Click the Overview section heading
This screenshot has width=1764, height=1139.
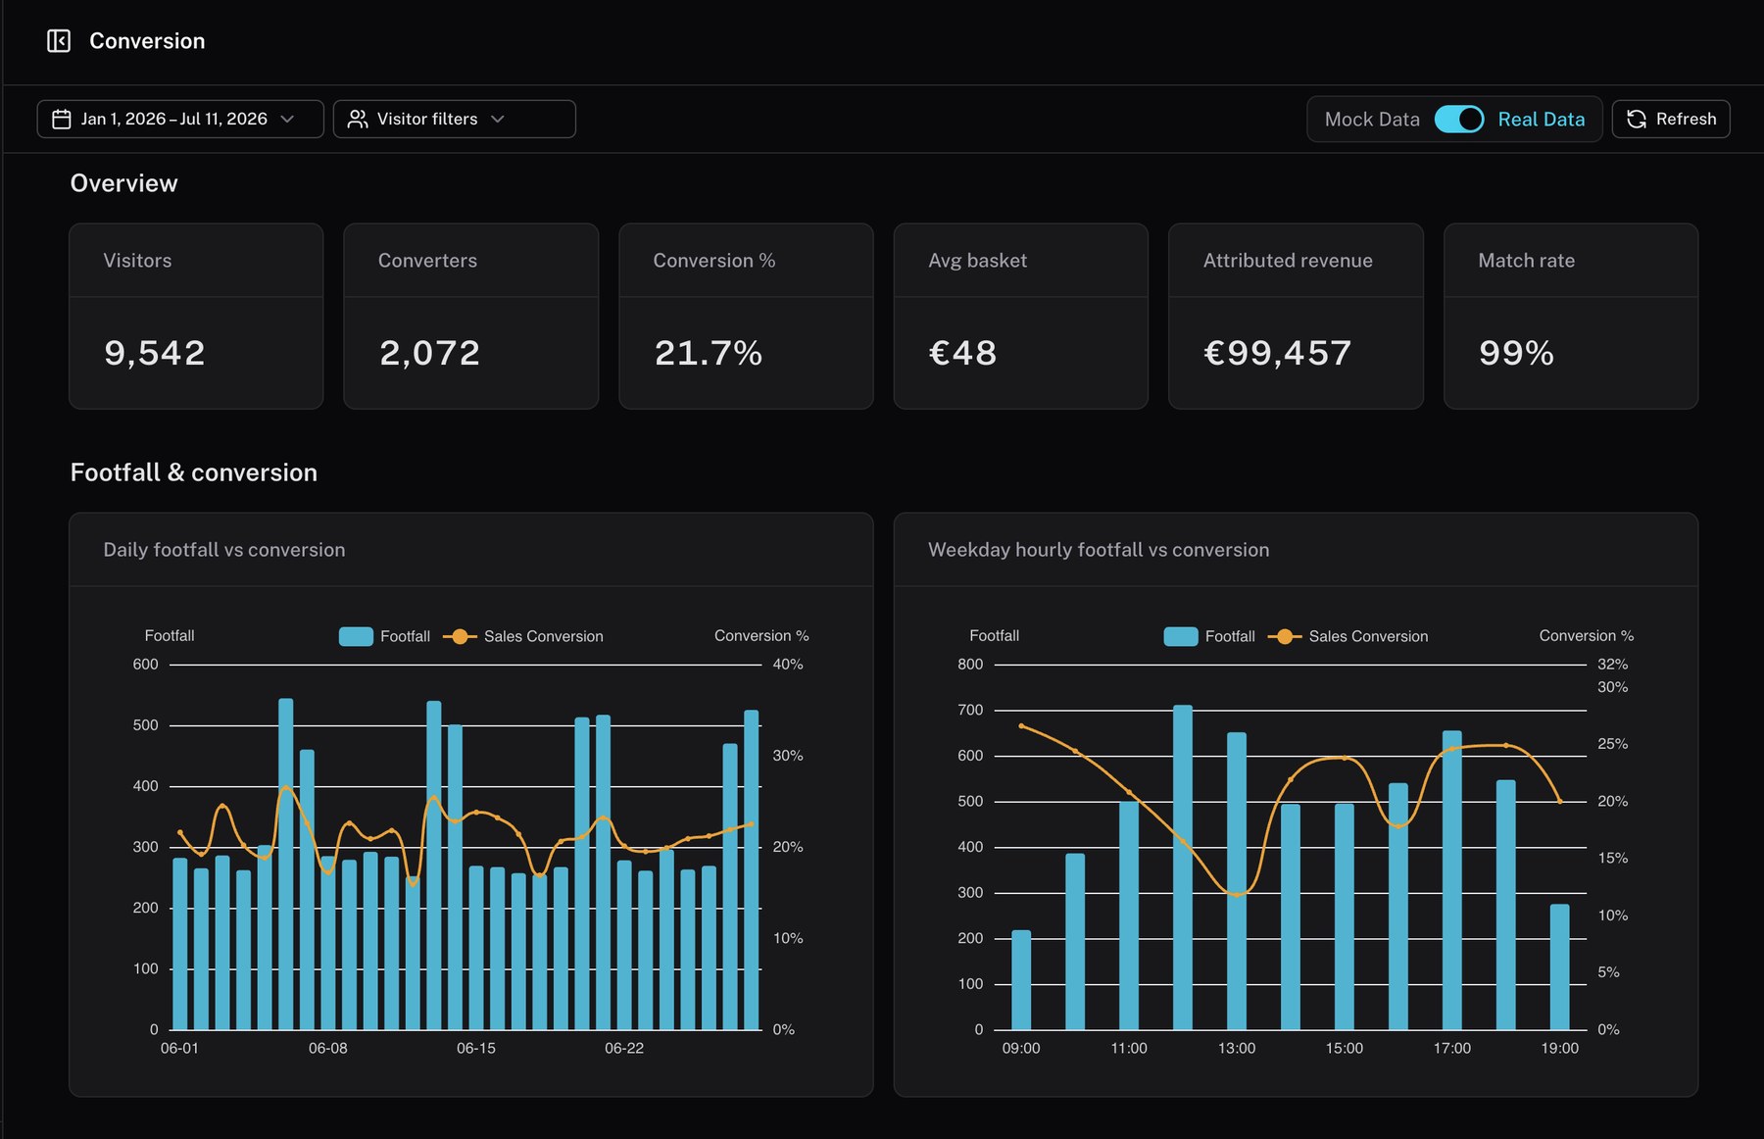coord(123,183)
